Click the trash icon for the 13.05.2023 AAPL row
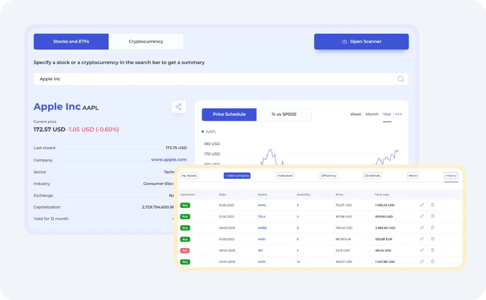Image resolution: width=486 pixels, height=300 pixels. coord(432,205)
